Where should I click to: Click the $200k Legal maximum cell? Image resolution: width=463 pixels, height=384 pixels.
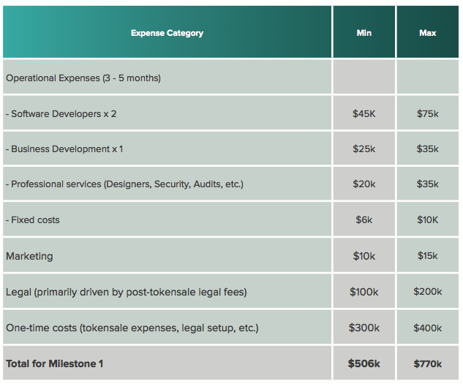(x=428, y=291)
